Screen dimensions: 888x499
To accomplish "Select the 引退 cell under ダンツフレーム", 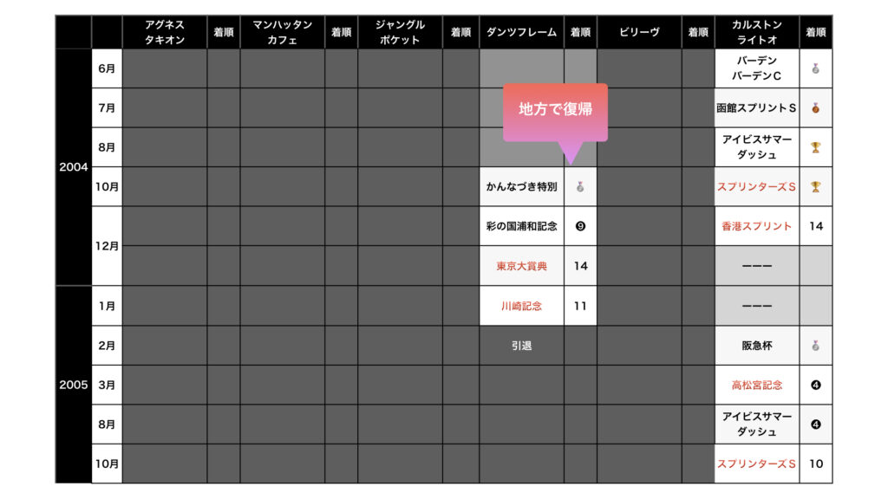I will pos(521,345).
